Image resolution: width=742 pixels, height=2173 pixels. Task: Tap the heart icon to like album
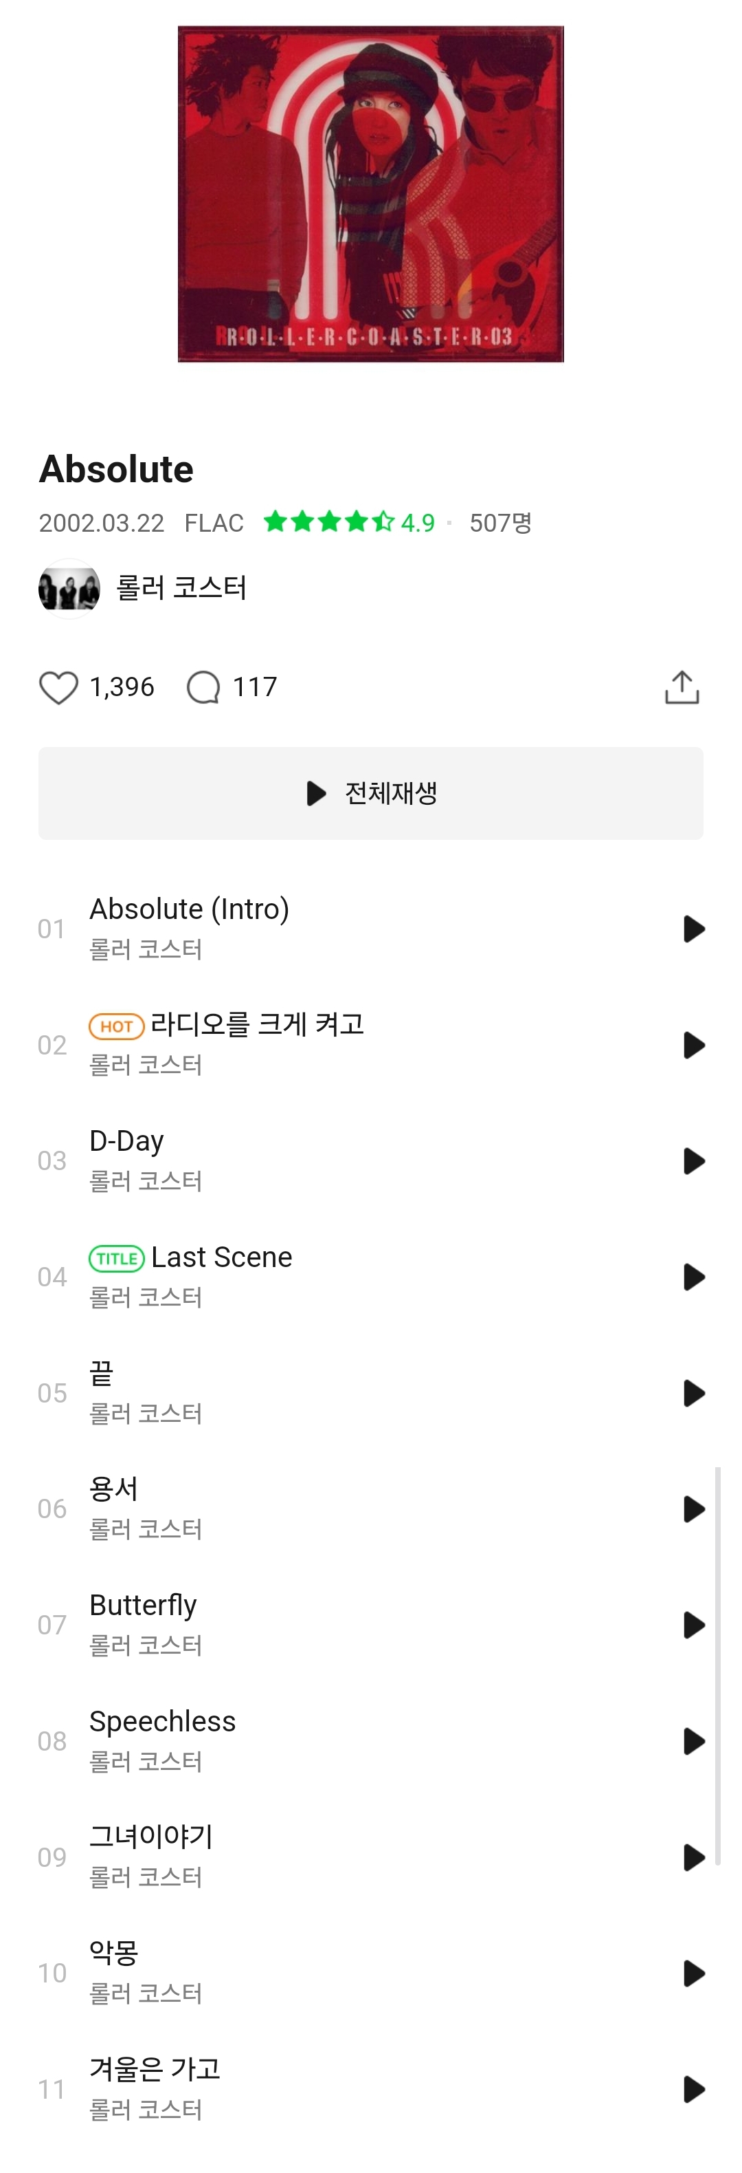tap(58, 687)
